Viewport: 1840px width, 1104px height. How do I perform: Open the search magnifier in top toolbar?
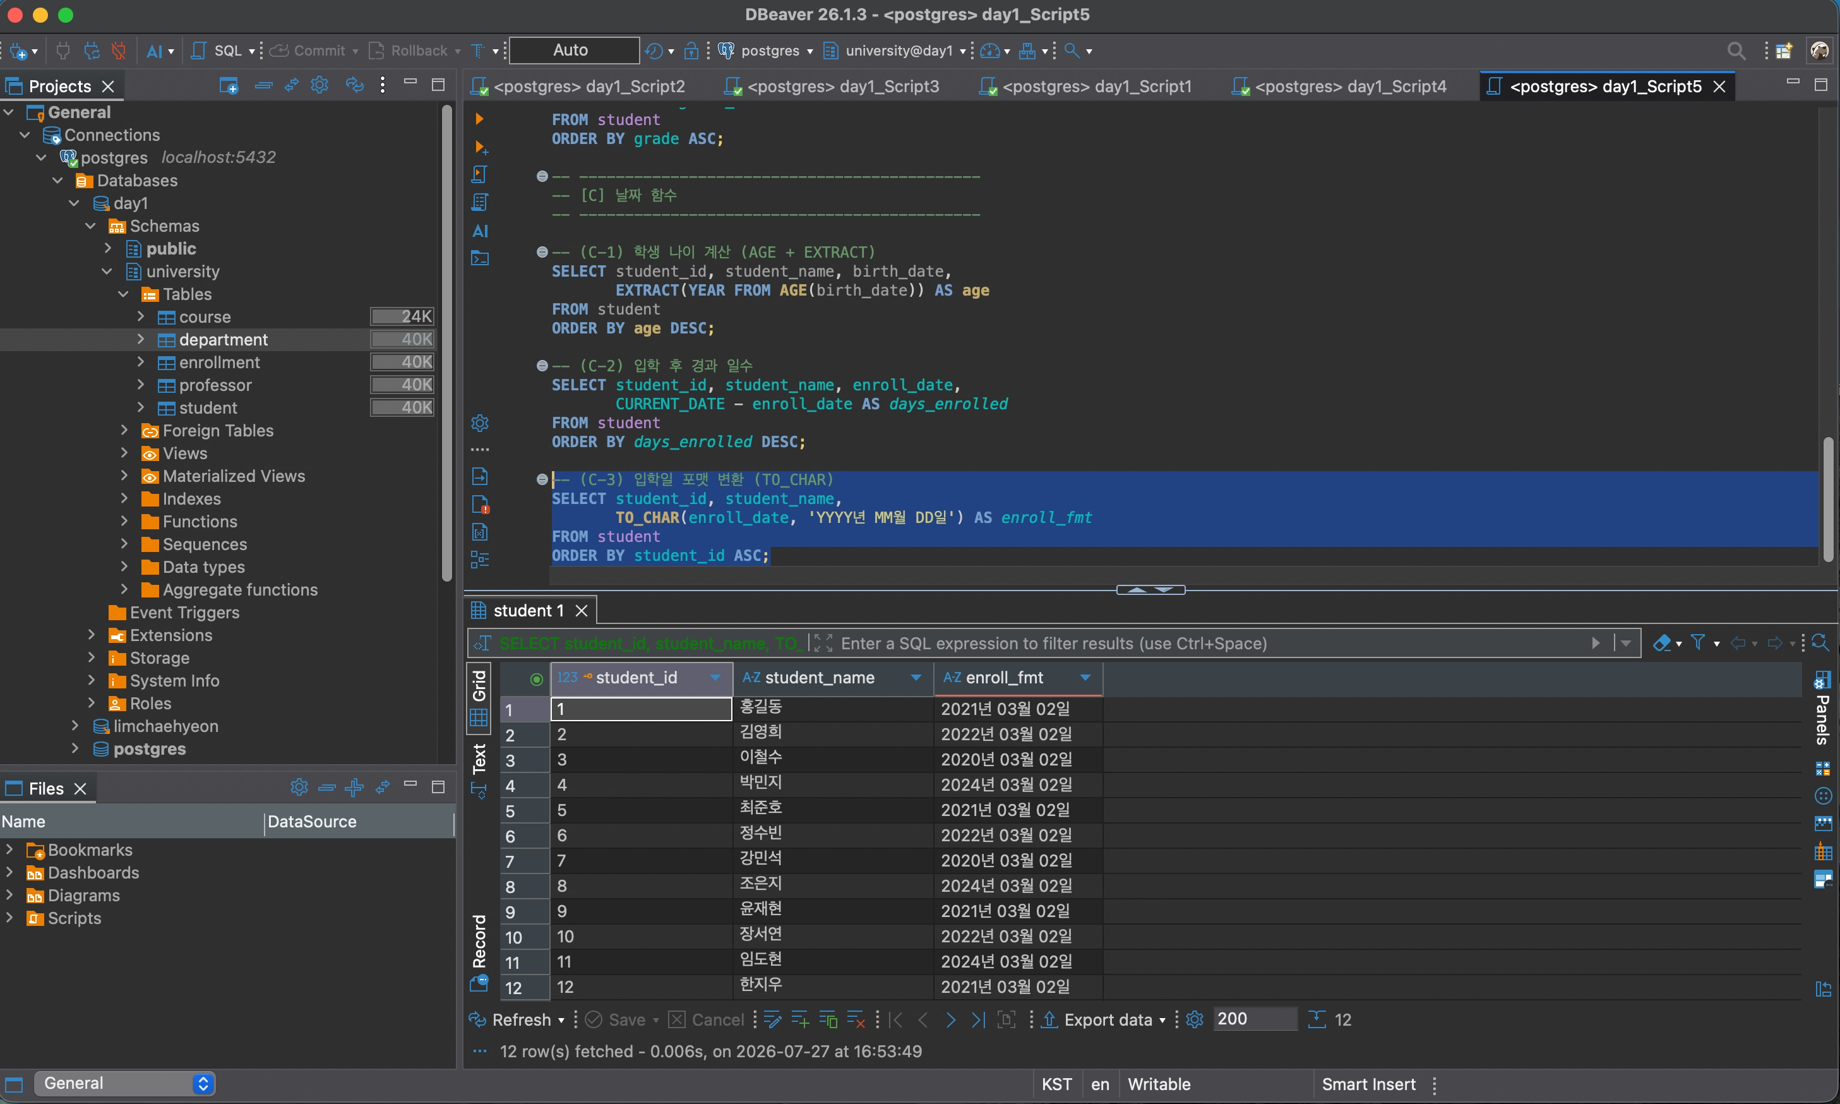(1736, 51)
